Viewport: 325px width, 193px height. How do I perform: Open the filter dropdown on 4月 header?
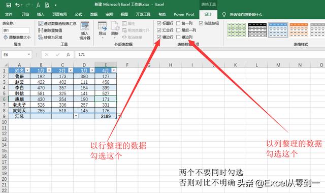pos(114,70)
